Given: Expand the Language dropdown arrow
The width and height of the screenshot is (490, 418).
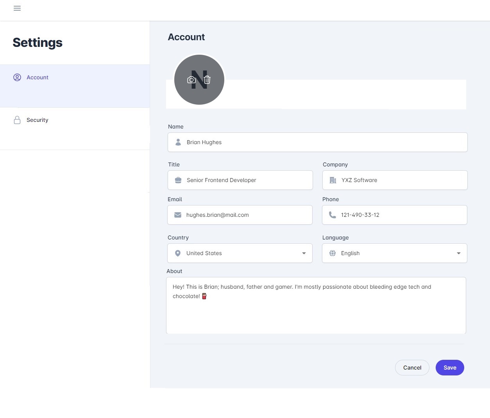Looking at the screenshot, I should tap(459, 253).
